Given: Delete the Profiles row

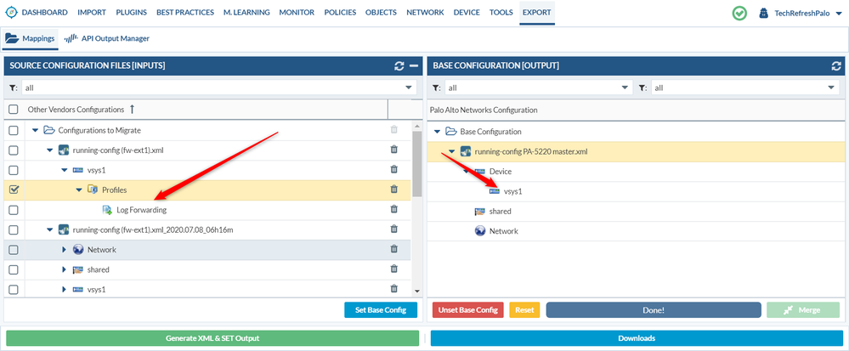Looking at the screenshot, I should 394,189.
